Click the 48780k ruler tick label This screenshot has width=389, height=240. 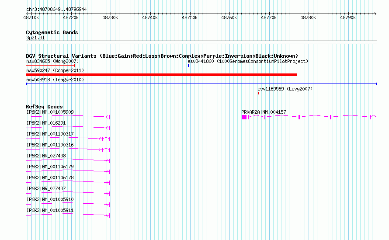(x=309, y=17)
